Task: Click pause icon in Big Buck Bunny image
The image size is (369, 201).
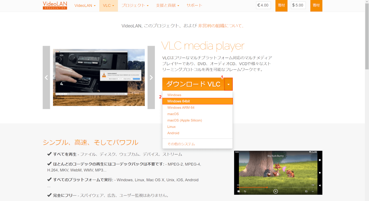Action: (x=275, y=191)
